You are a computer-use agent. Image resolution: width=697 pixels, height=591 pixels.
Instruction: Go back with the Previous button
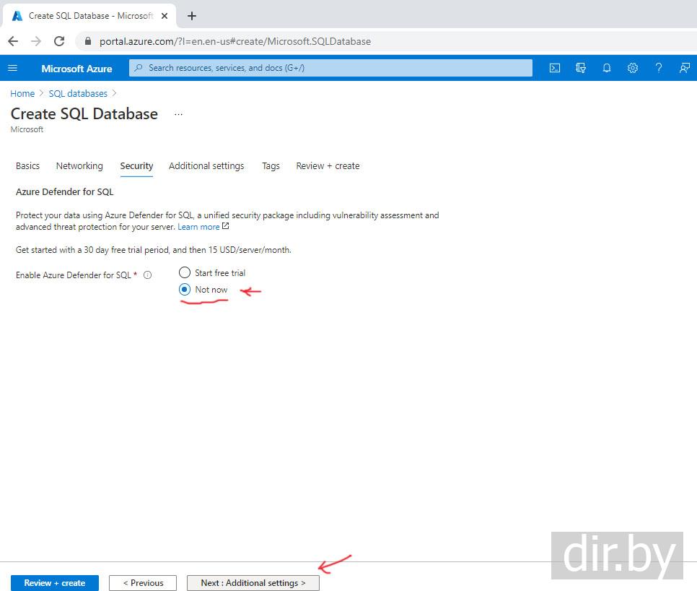pyautogui.click(x=143, y=583)
